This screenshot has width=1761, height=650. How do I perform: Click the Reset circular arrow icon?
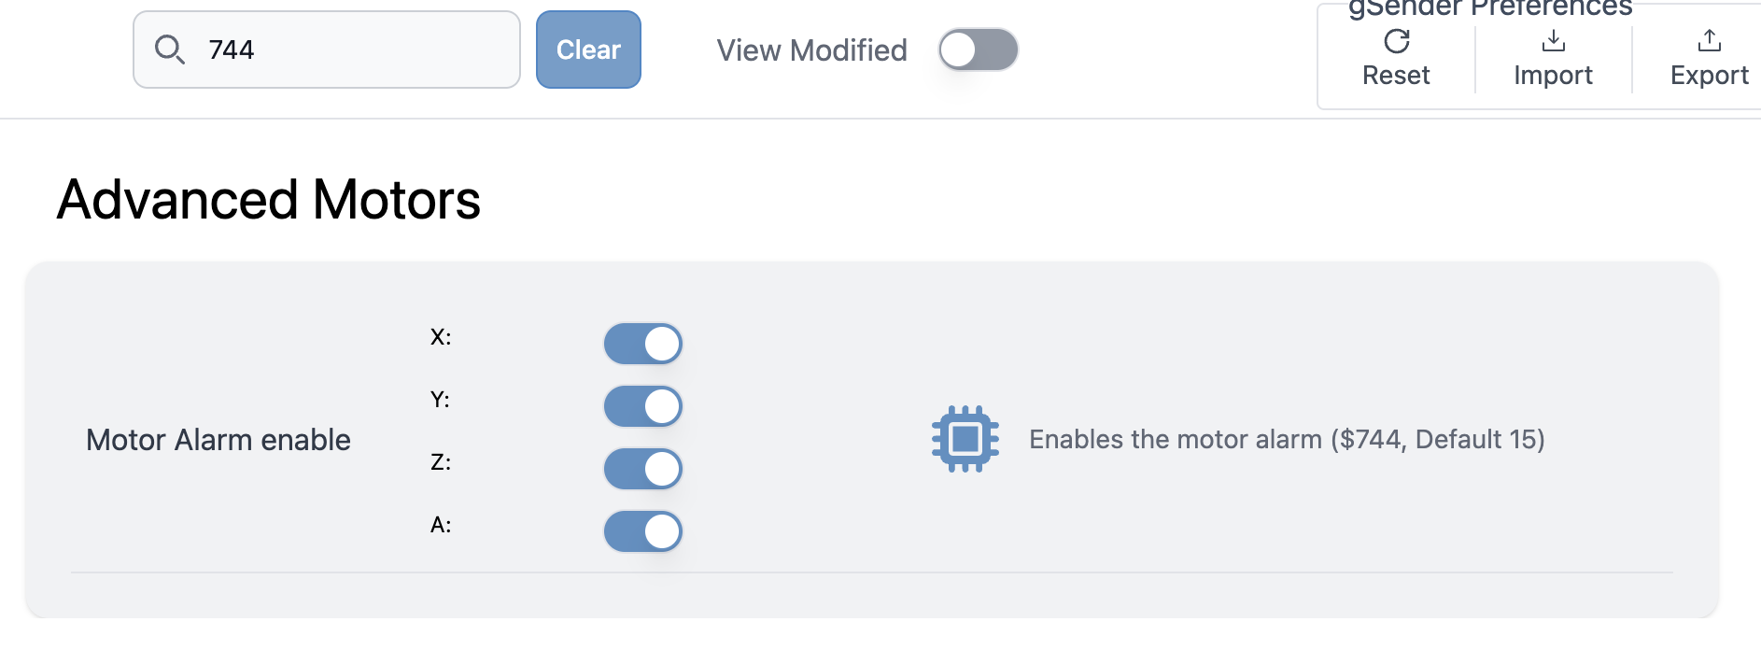[1397, 41]
